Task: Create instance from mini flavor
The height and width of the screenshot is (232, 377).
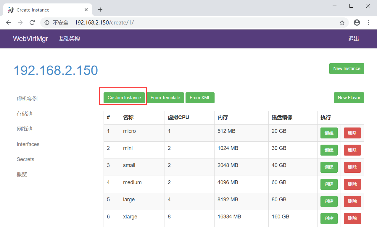Action: click(x=329, y=150)
